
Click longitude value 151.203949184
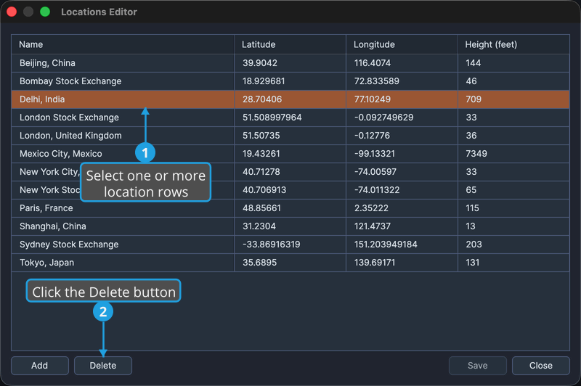pos(386,245)
